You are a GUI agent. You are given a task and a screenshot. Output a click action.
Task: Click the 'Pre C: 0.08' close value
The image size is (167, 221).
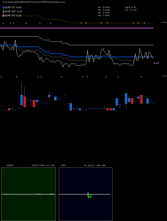(x=104, y=15)
